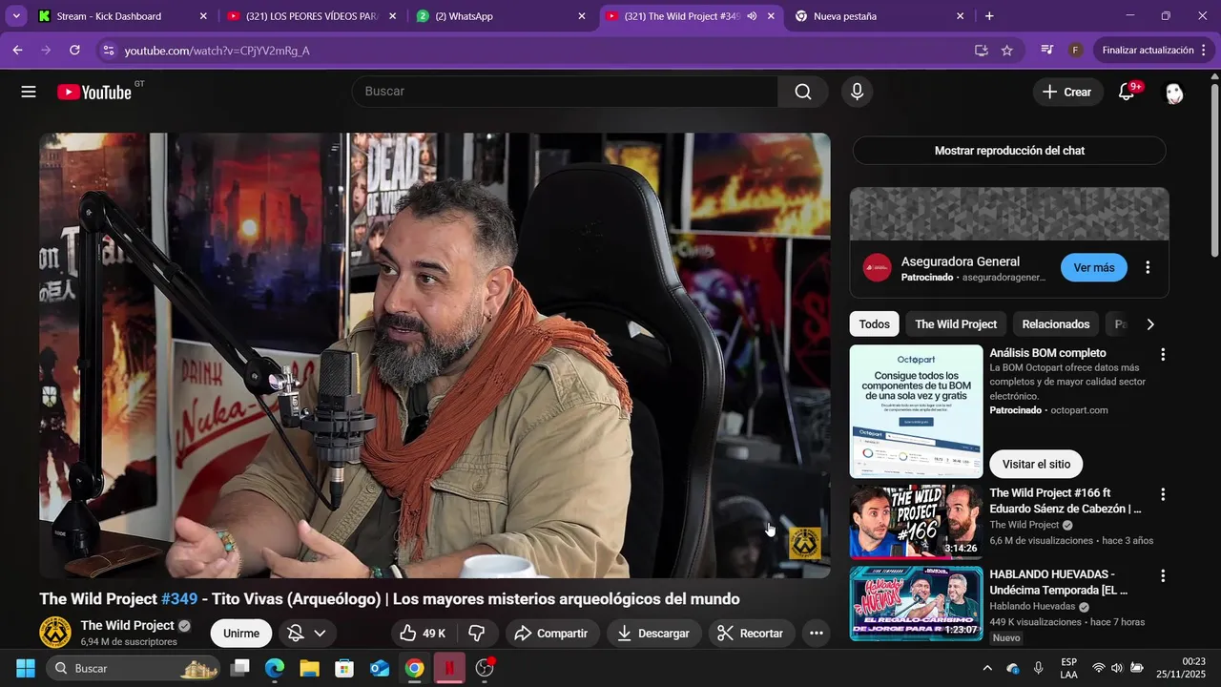Open OBS Studio from taskbar
The width and height of the screenshot is (1221, 687).
click(x=485, y=668)
